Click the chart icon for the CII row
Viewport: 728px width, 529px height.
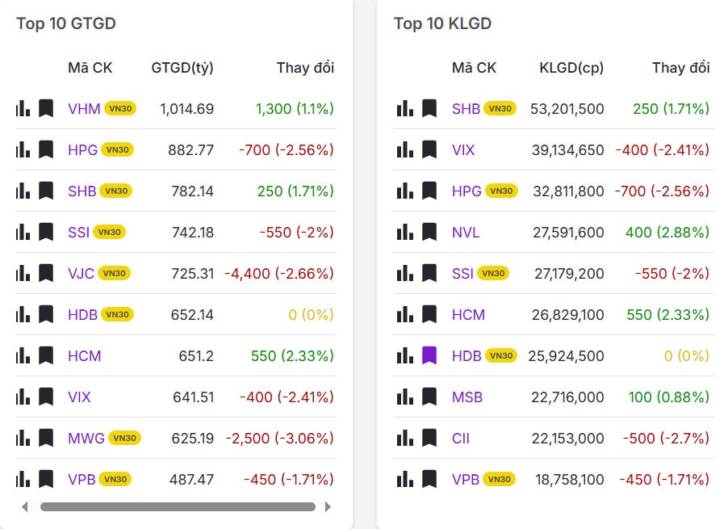tap(404, 439)
